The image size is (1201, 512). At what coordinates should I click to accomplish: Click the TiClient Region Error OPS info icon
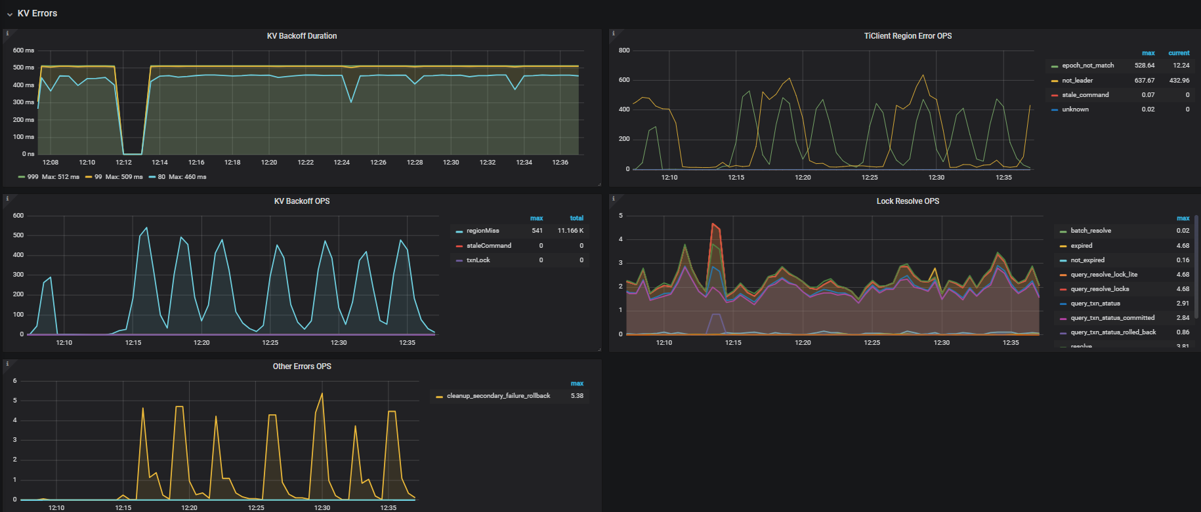(x=614, y=33)
